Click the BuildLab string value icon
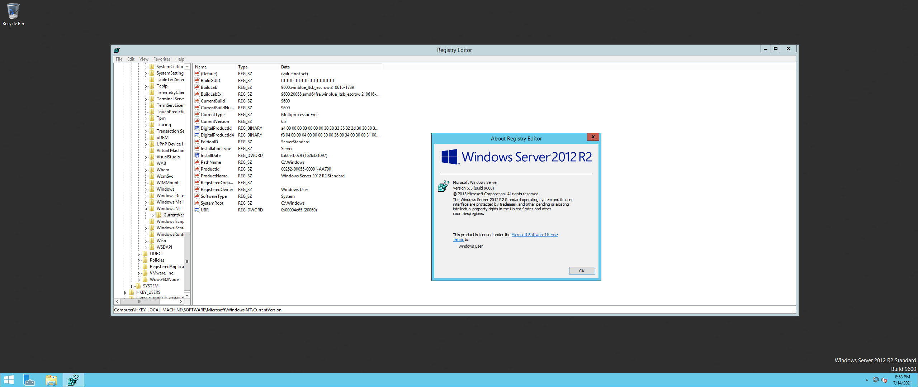Image resolution: width=918 pixels, height=387 pixels. pyautogui.click(x=197, y=87)
